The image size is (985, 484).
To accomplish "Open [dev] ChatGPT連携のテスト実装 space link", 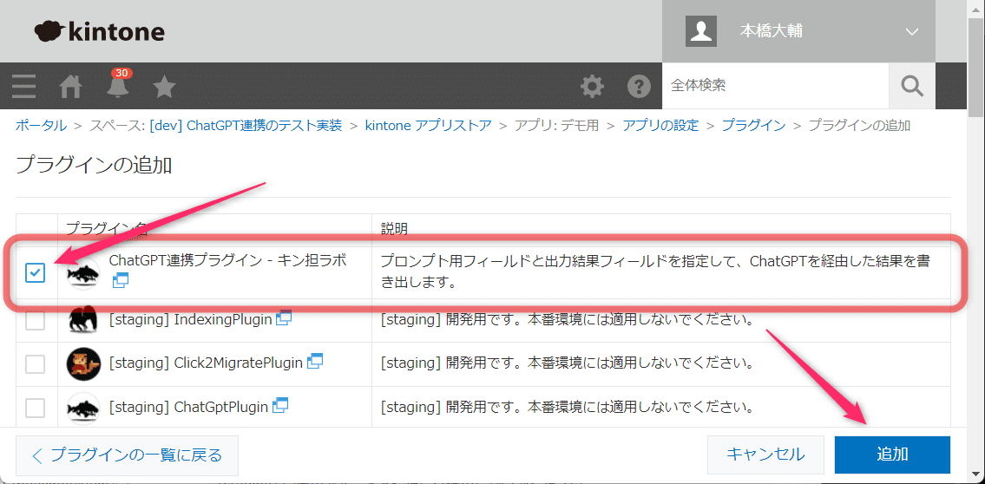I will pos(246,126).
